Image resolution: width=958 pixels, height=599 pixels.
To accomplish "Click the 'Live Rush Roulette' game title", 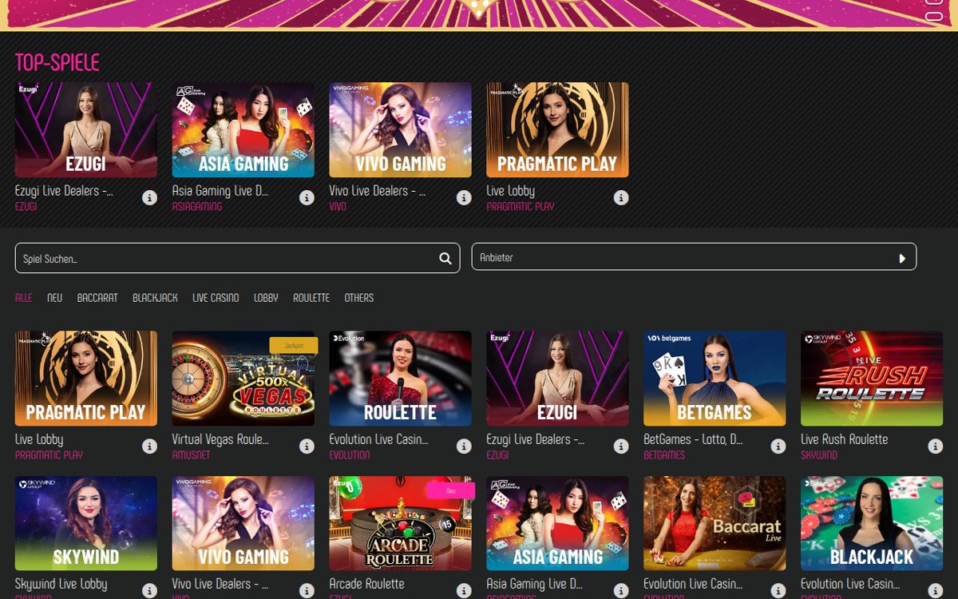I will click(845, 439).
